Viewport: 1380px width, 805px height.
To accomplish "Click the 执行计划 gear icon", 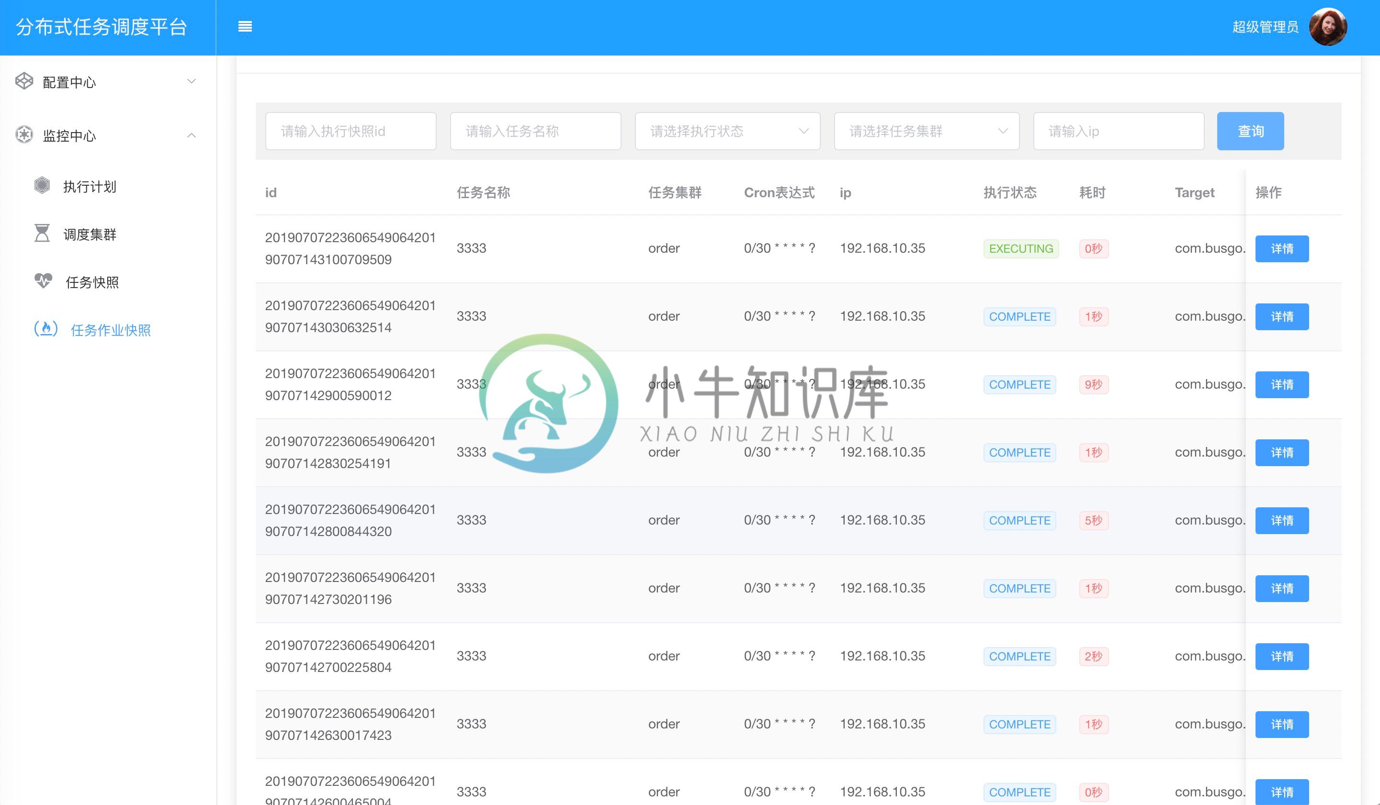I will pyautogui.click(x=42, y=186).
